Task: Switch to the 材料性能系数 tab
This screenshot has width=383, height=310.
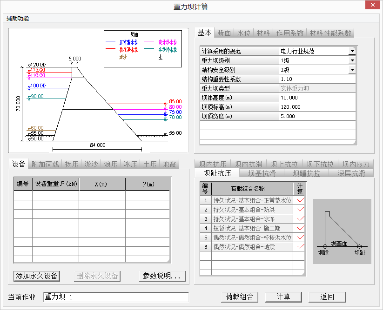Action: pos(330,33)
